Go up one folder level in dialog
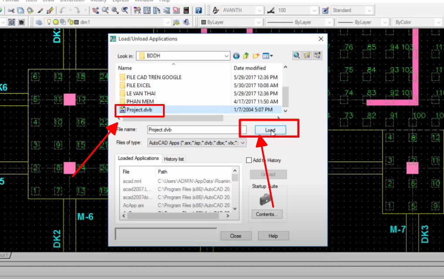444x279 pixels. [x=246, y=56]
